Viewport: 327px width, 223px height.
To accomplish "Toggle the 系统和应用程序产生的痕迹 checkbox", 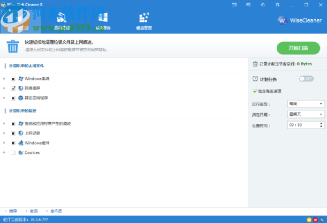I will (13, 124).
